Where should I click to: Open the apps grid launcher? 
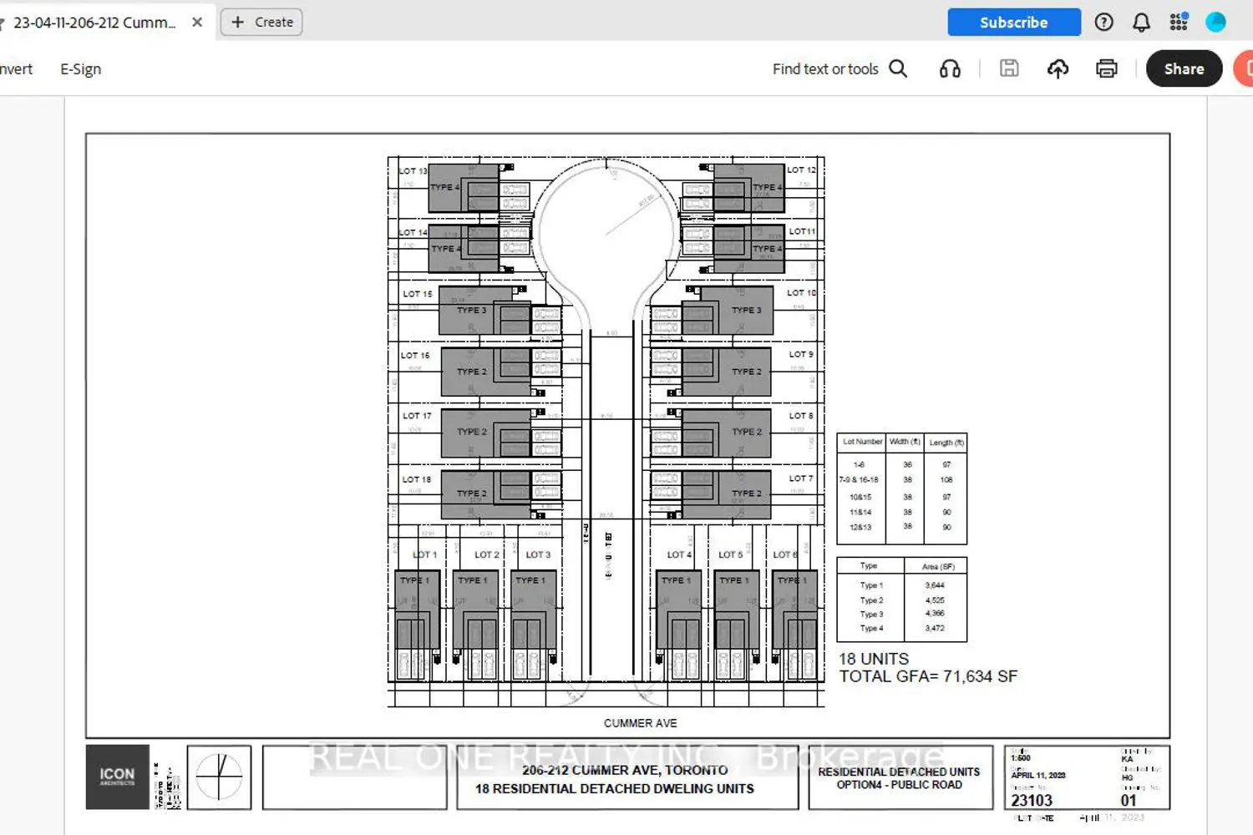pos(1179,23)
